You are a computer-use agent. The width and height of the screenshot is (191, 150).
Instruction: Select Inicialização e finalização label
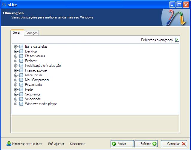click(x=43, y=66)
